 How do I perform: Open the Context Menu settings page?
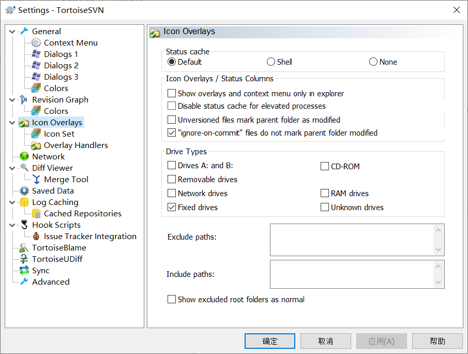point(71,43)
